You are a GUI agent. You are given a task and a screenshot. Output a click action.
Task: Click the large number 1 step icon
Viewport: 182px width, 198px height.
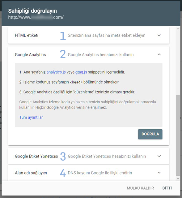pos(63,36)
